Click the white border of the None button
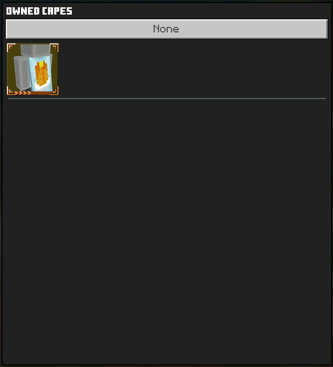 click(x=167, y=20)
